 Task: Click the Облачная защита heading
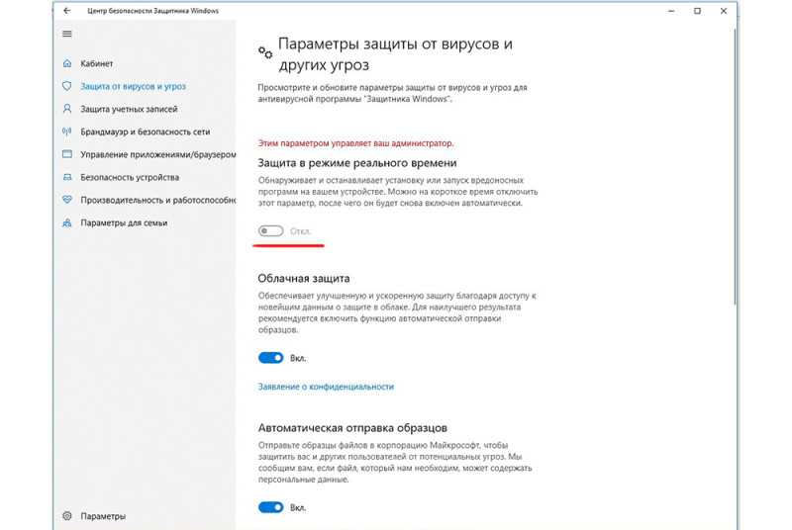pyautogui.click(x=304, y=279)
